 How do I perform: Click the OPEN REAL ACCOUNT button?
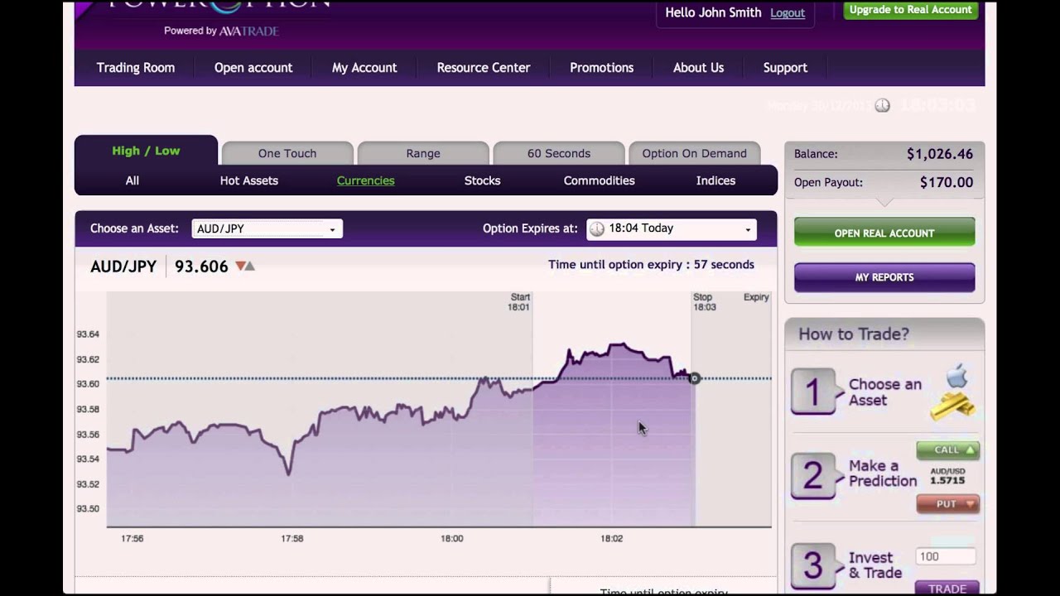coord(884,233)
